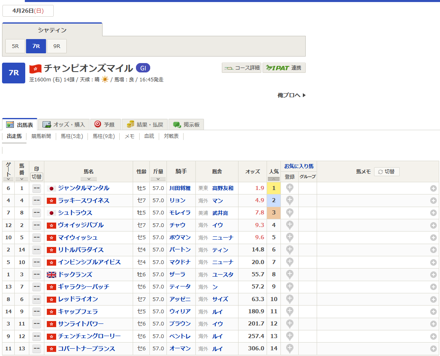
Task: Register サンライトパワー favorite pin
Action: pyautogui.click(x=289, y=324)
